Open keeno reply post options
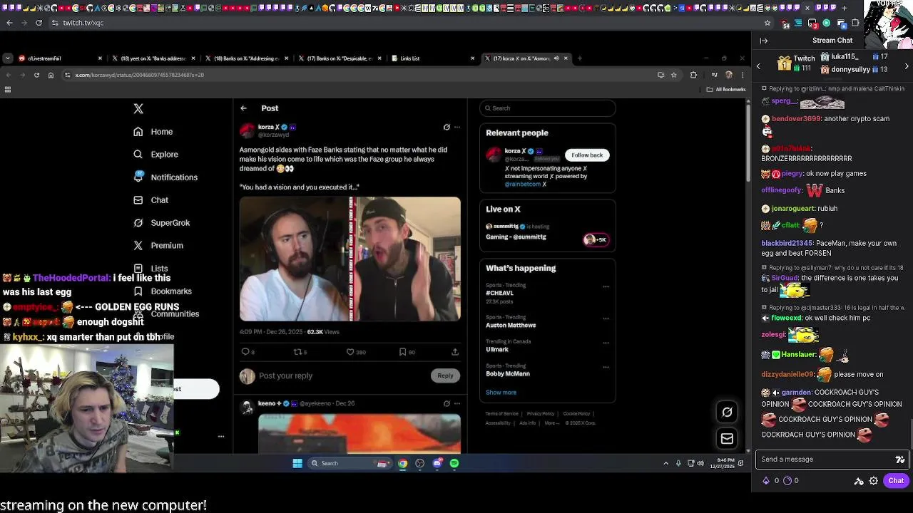Viewport: 913px width, 513px height. [x=457, y=404]
